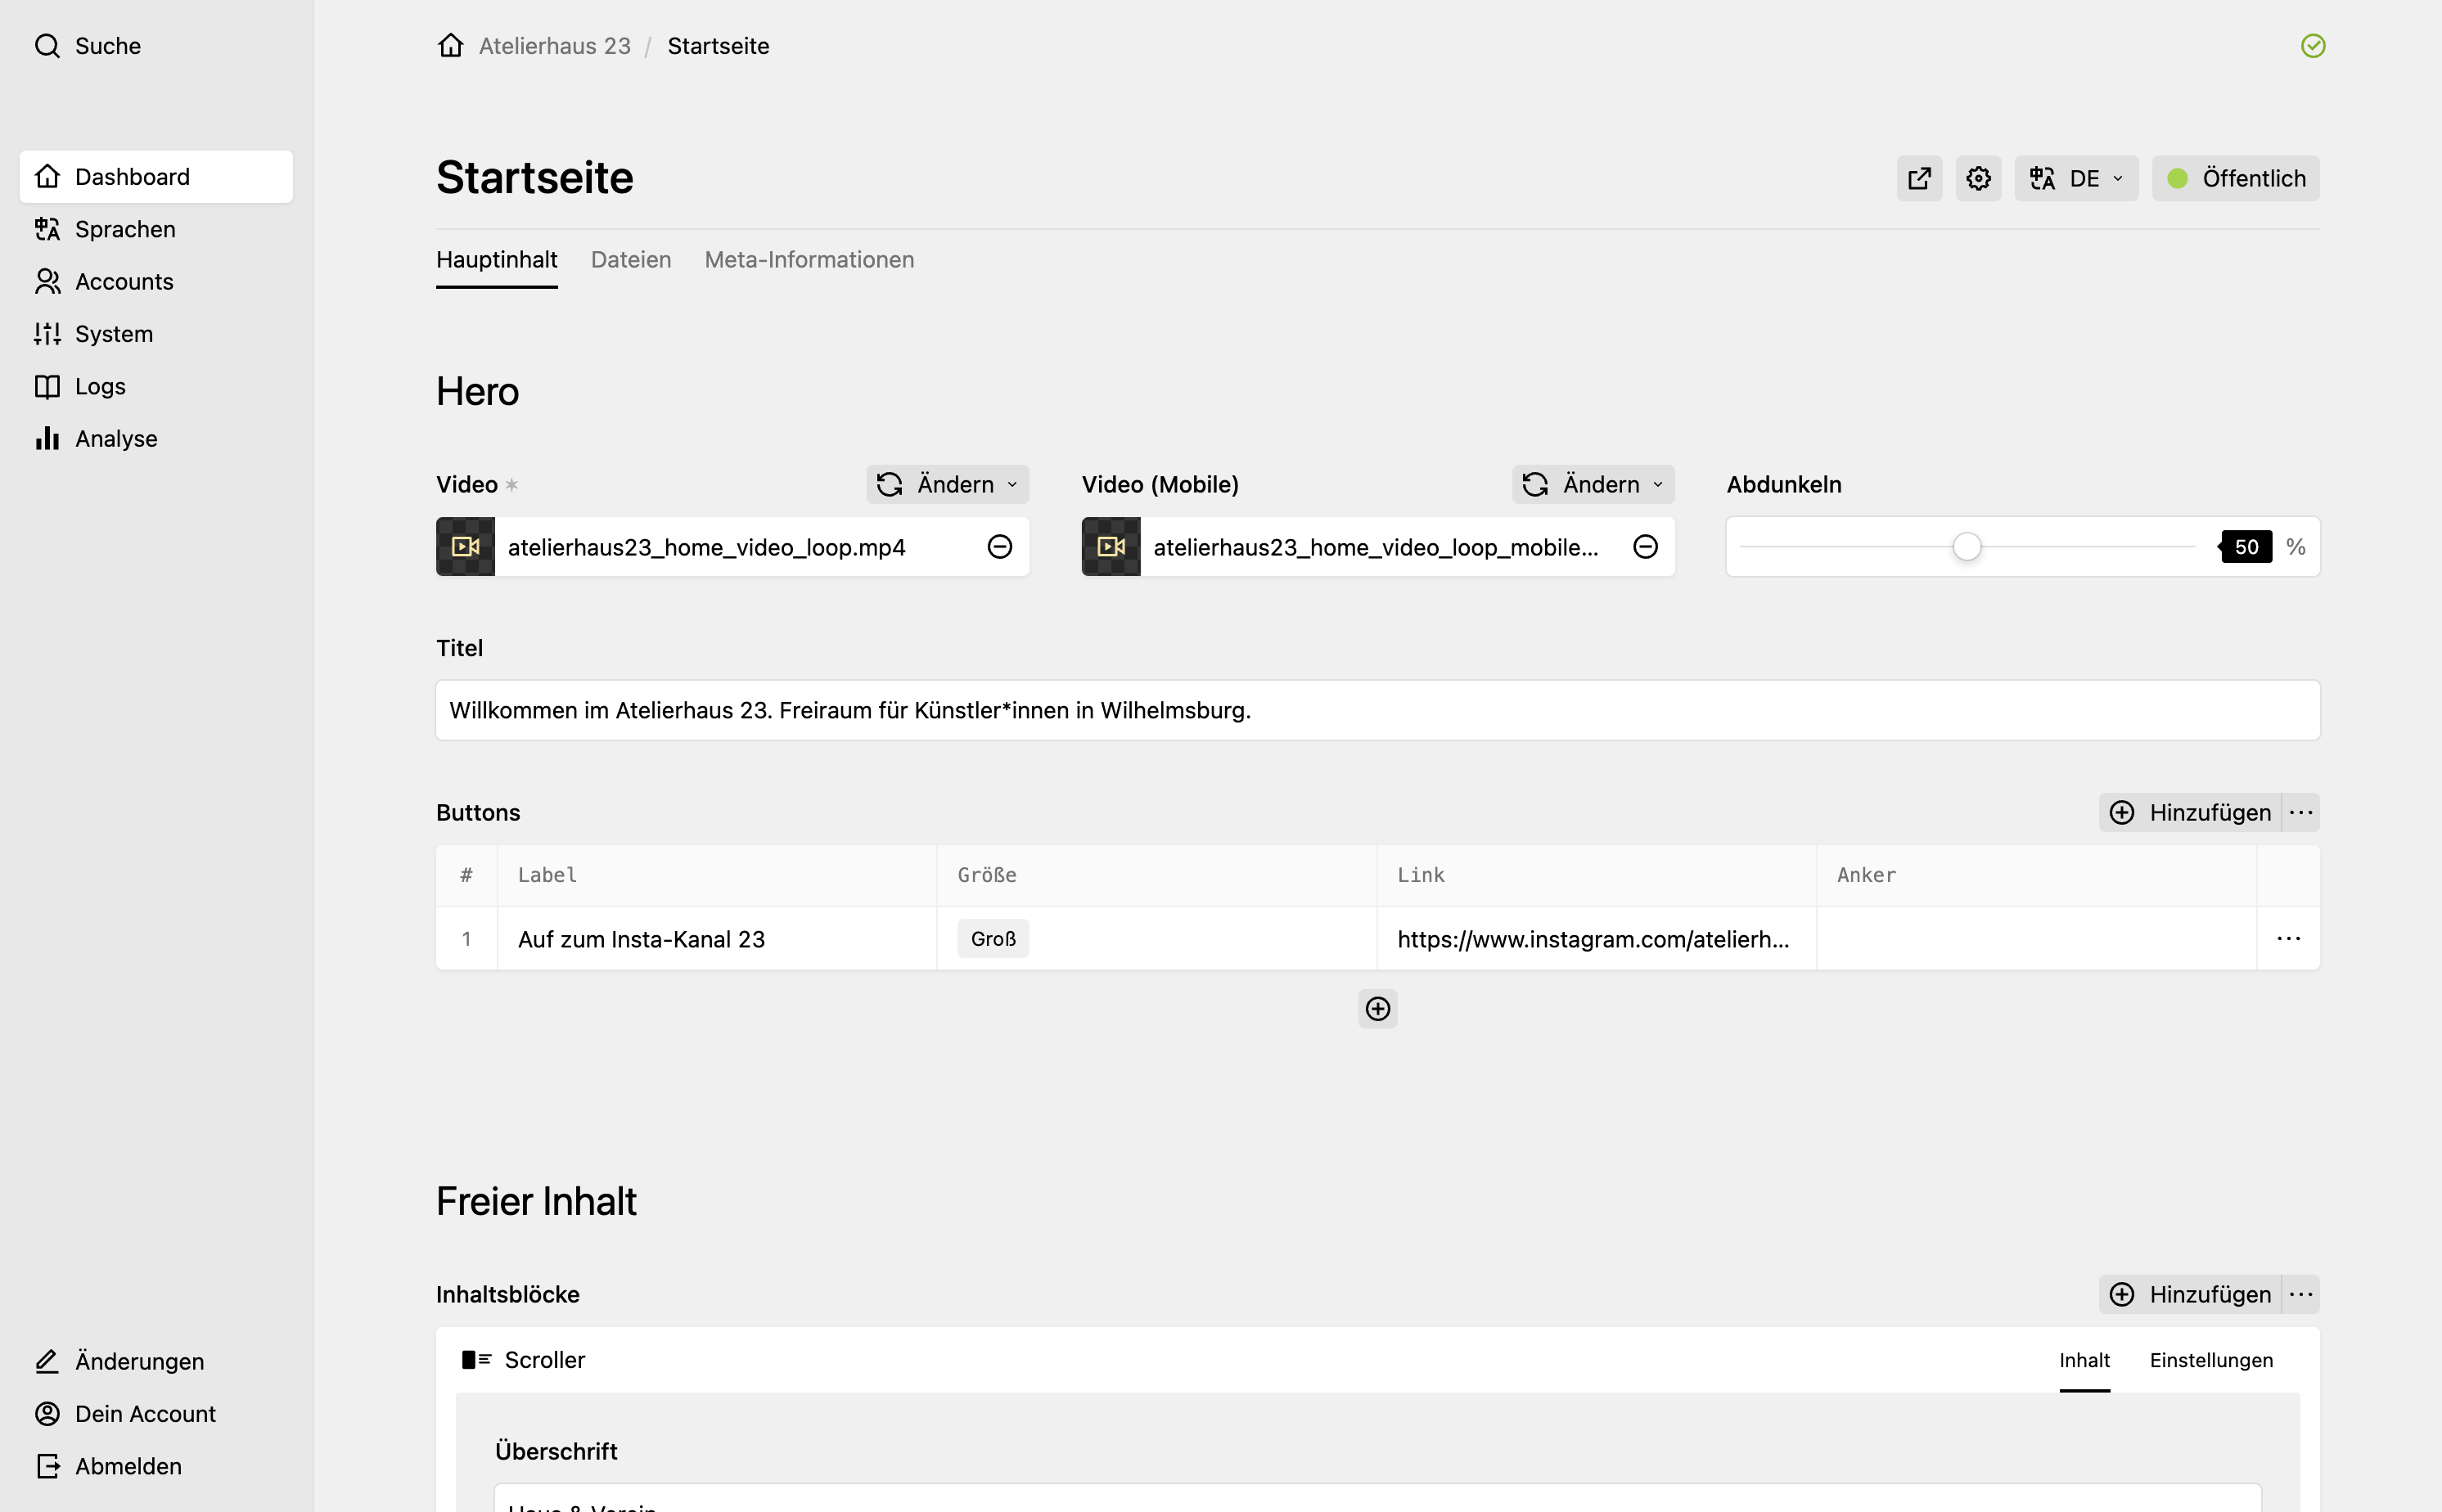Click mobile video file thumbnail
Image resolution: width=2442 pixels, height=1512 pixels.
point(1111,546)
